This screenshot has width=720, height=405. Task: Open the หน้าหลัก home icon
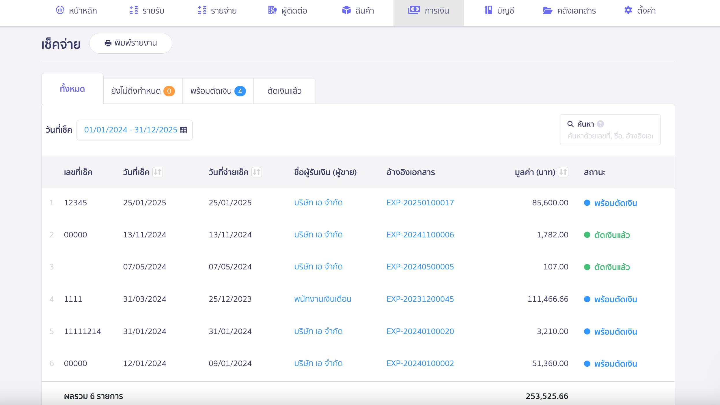(60, 10)
